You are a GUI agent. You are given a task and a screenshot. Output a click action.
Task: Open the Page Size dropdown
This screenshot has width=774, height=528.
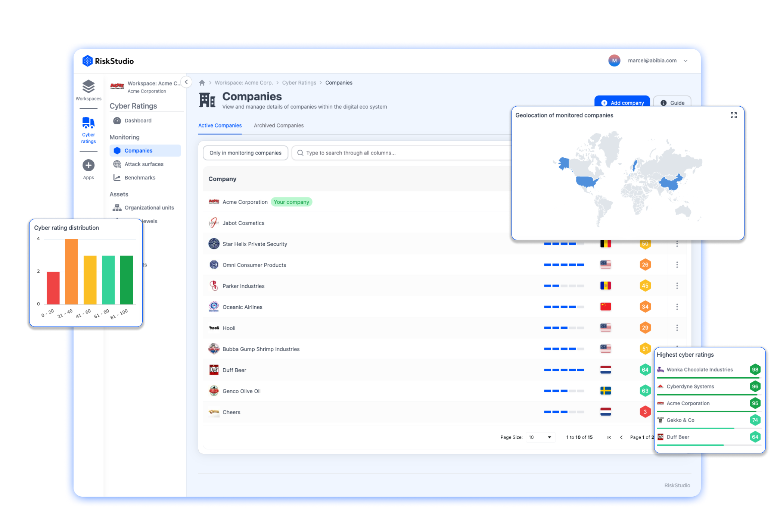(x=540, y=437)
